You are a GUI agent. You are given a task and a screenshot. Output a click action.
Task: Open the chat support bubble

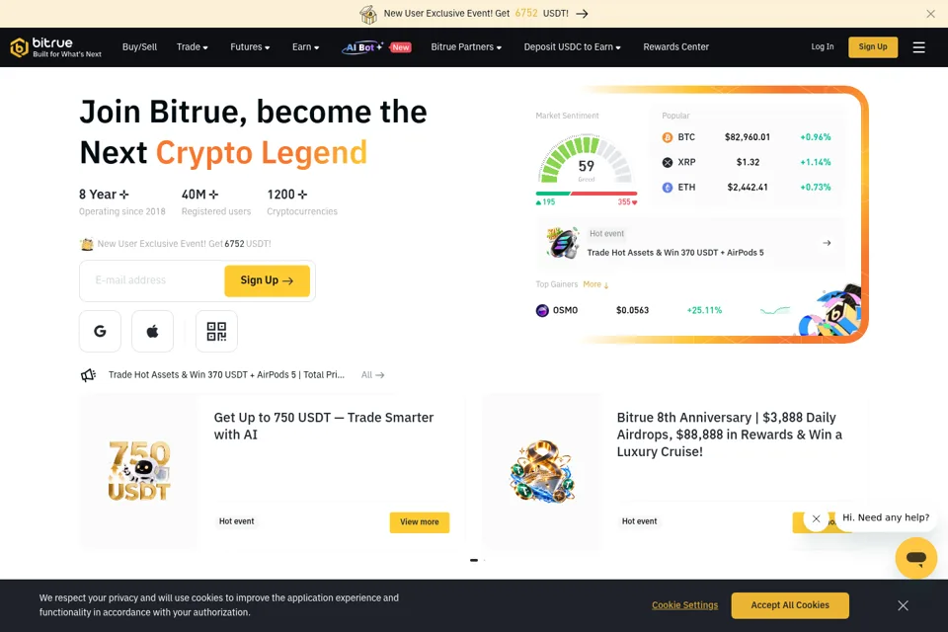tap(916, 558)
